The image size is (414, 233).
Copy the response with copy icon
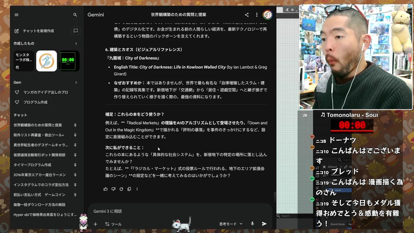tap(129, 189)
